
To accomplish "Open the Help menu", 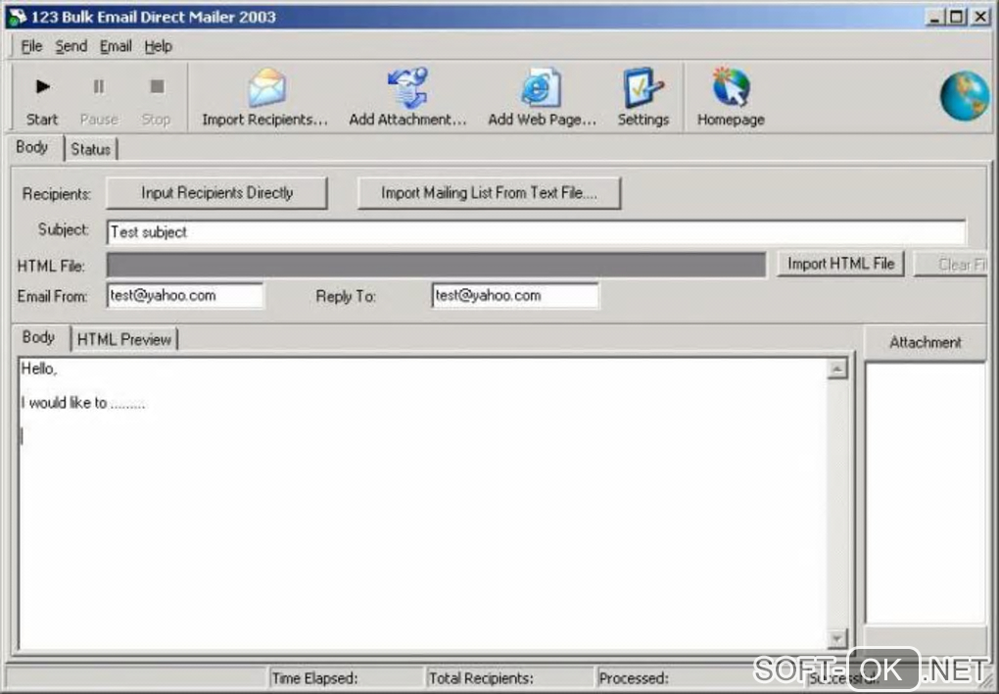I will click(158, 47).
